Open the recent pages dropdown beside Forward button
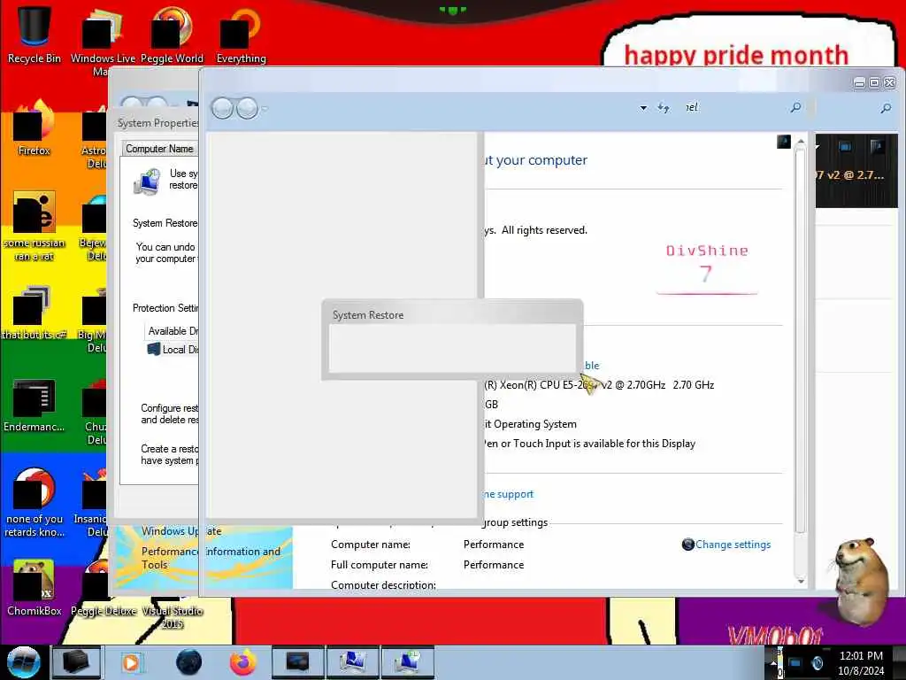906x680 pixels. coord(264,108)
